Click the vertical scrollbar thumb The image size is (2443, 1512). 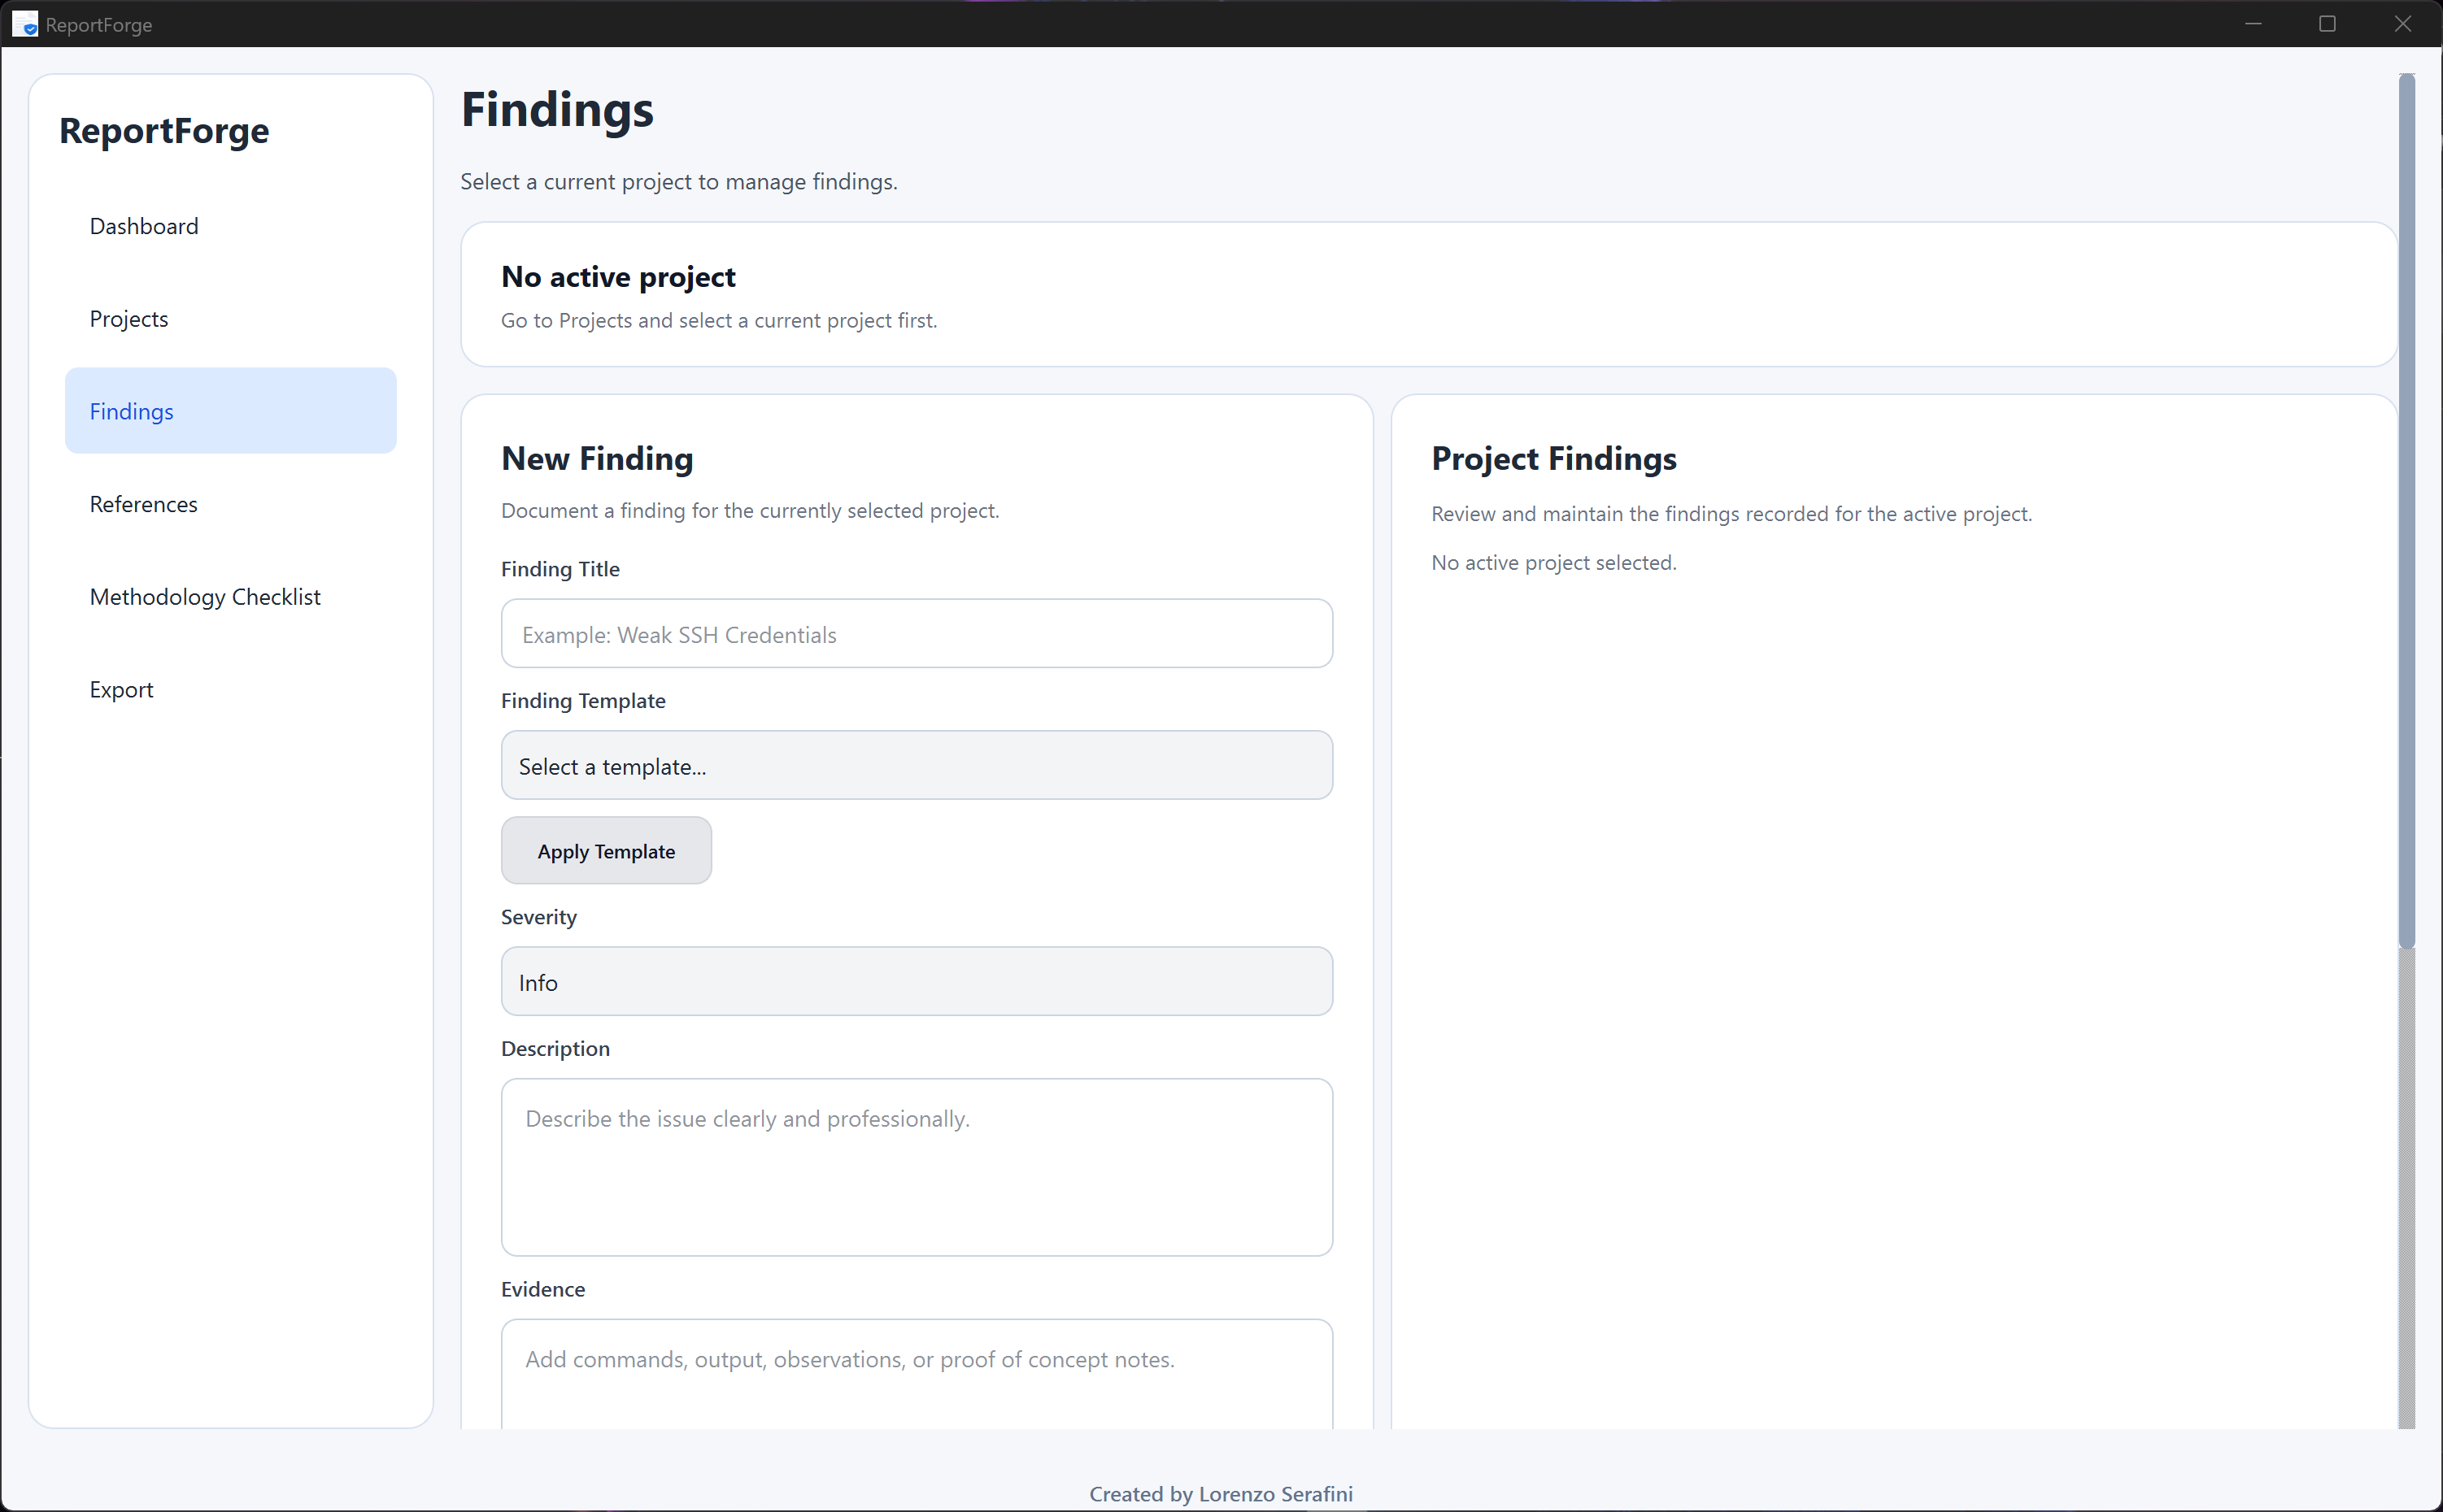2406,510
